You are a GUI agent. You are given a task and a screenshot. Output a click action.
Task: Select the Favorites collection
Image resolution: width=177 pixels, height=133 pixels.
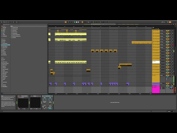point(4,27)
